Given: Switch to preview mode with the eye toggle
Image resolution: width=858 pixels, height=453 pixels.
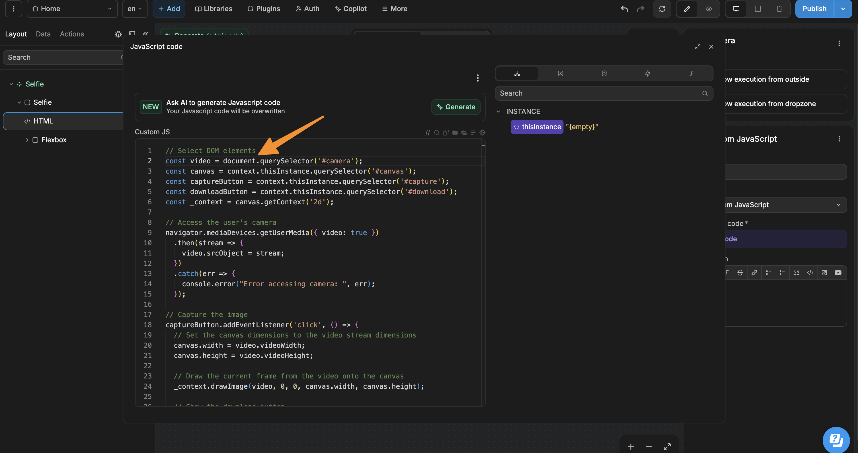Looking at the screenshot, I should tap(709, 9).
